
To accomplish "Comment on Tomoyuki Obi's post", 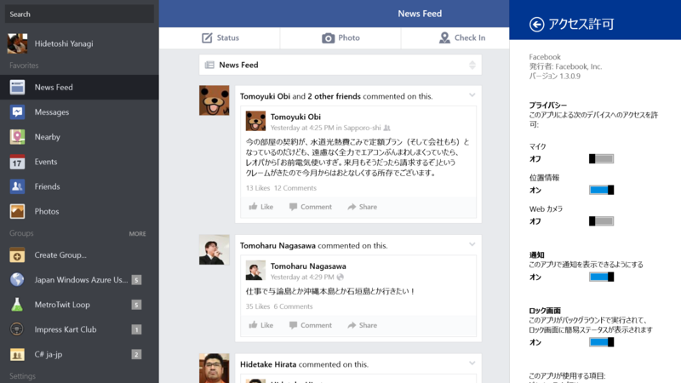I will coord(311,207).
